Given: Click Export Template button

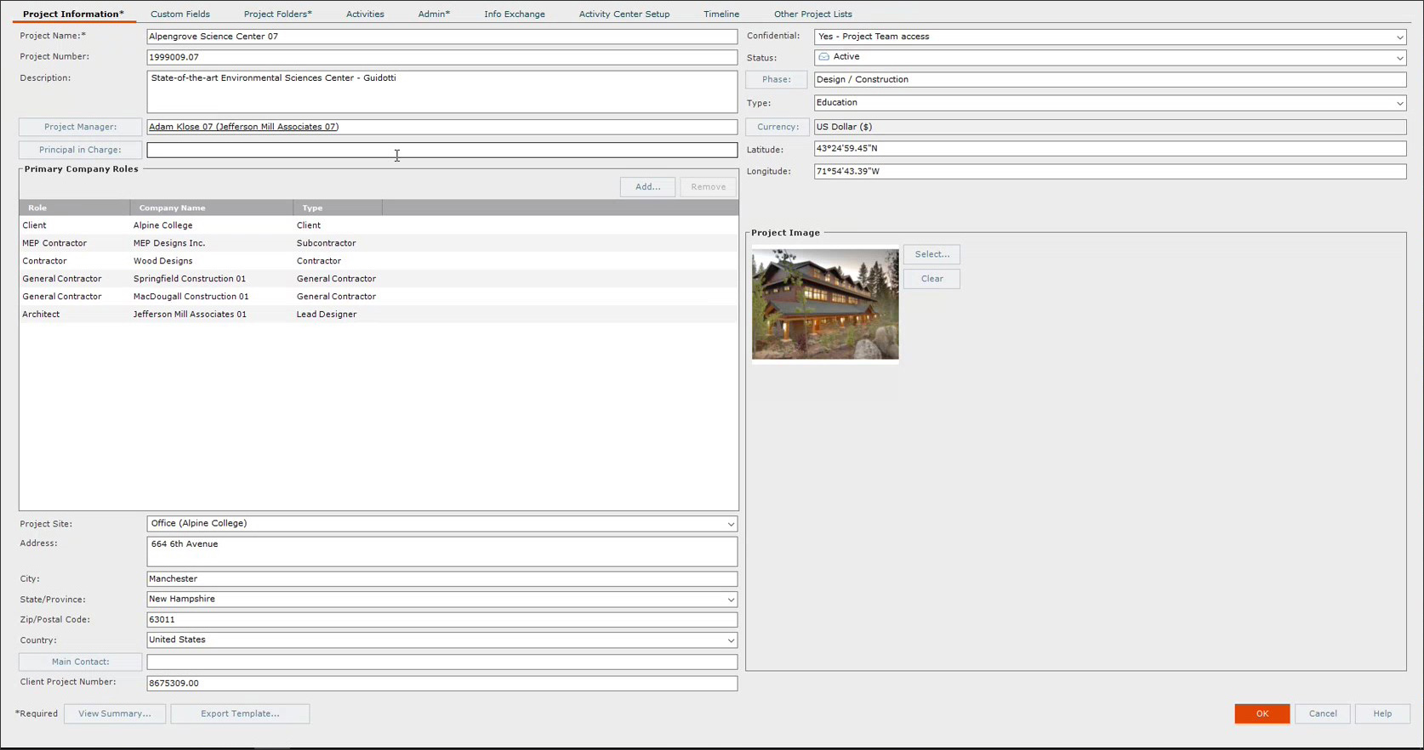Looking at the screenshot, I should 240,713.
